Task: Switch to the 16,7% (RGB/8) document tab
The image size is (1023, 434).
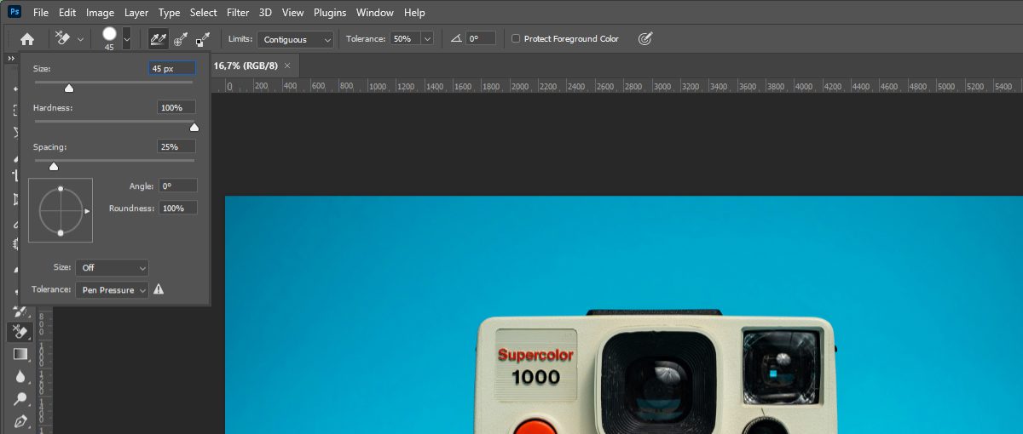Action: pos(246,66)
